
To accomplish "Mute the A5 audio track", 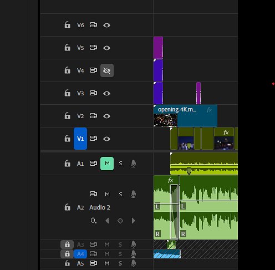I will (x=107, y=263).
